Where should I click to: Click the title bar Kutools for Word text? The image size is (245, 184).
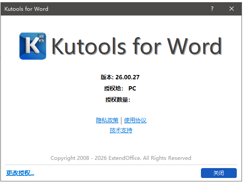tap(26, 9)
